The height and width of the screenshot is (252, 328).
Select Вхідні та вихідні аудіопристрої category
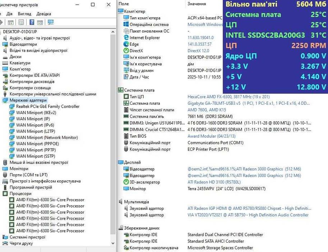38,50
